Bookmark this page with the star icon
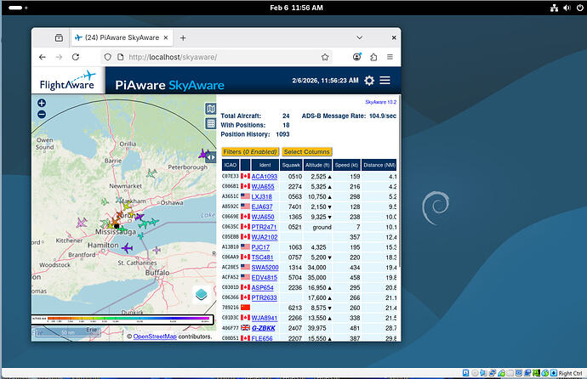Screen dimensions: 587x379 tap(325, 57)
